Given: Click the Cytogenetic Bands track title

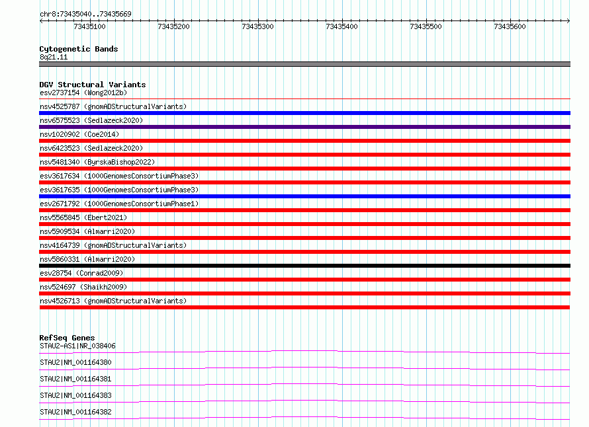Looking at the screenshot, I should tap(79, 49).
